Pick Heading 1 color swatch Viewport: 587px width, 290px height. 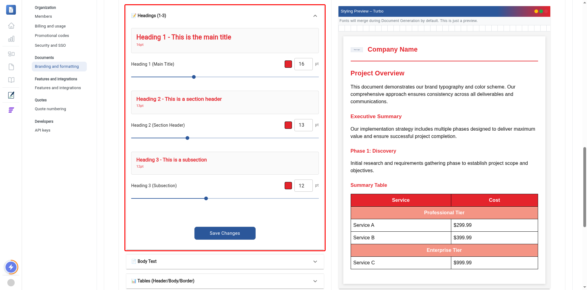288,64
